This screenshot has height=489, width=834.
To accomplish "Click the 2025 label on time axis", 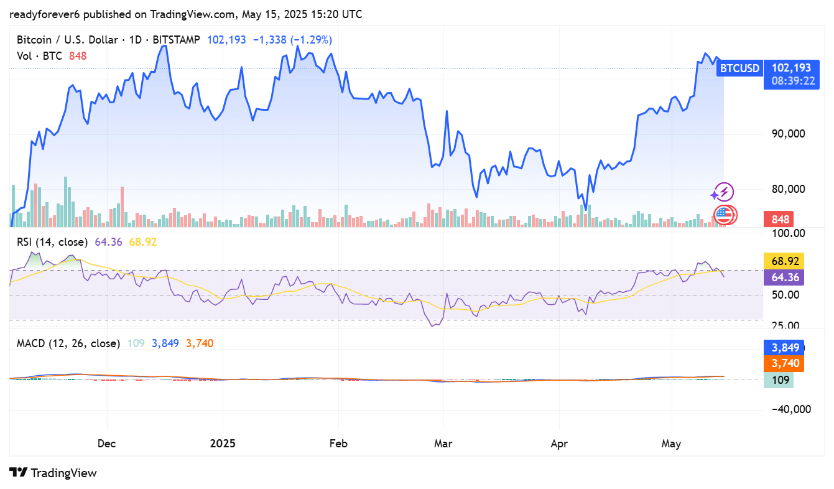I will (x=222, y=444).
